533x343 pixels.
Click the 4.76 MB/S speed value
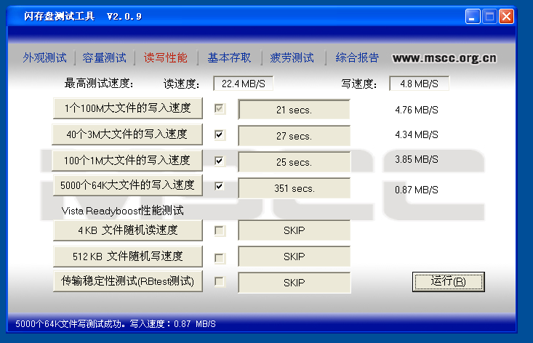pos(417,110)
